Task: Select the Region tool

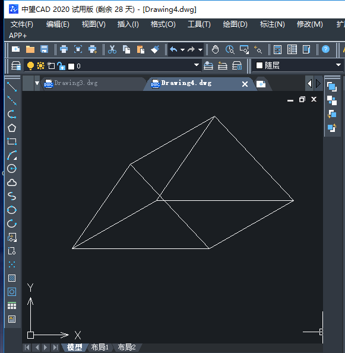Action: tap(12, 292)
